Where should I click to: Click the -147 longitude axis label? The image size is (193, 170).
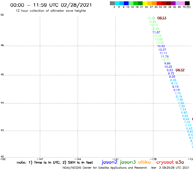(x=40, y=159)
